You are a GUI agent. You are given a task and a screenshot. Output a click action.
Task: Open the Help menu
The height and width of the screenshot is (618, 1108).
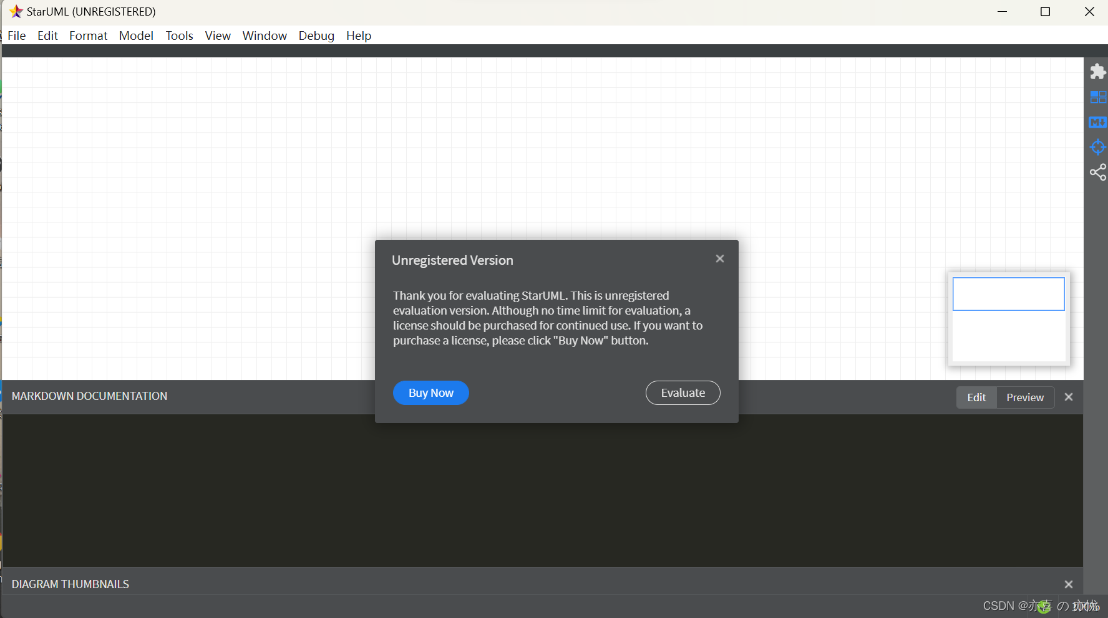point(359,36)
